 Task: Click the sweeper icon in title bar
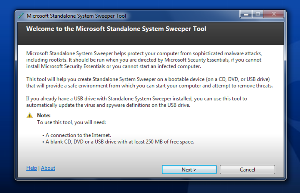(x=21, y=16)
